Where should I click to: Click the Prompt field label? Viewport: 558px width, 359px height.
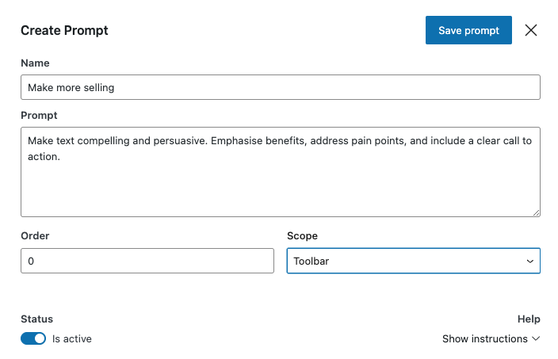[x=39, y=115]
